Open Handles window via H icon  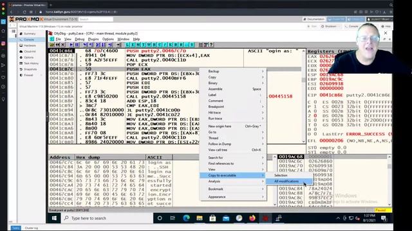[154, 45]
